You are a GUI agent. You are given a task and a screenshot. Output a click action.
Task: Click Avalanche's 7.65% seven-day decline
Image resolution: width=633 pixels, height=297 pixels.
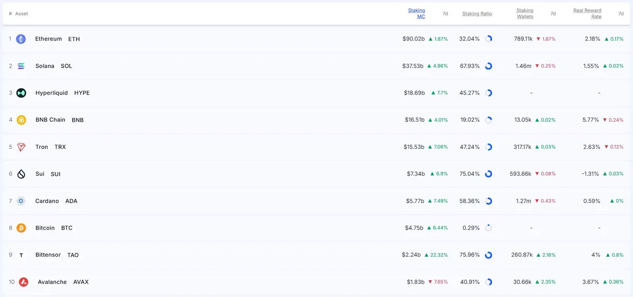(438, 282)
